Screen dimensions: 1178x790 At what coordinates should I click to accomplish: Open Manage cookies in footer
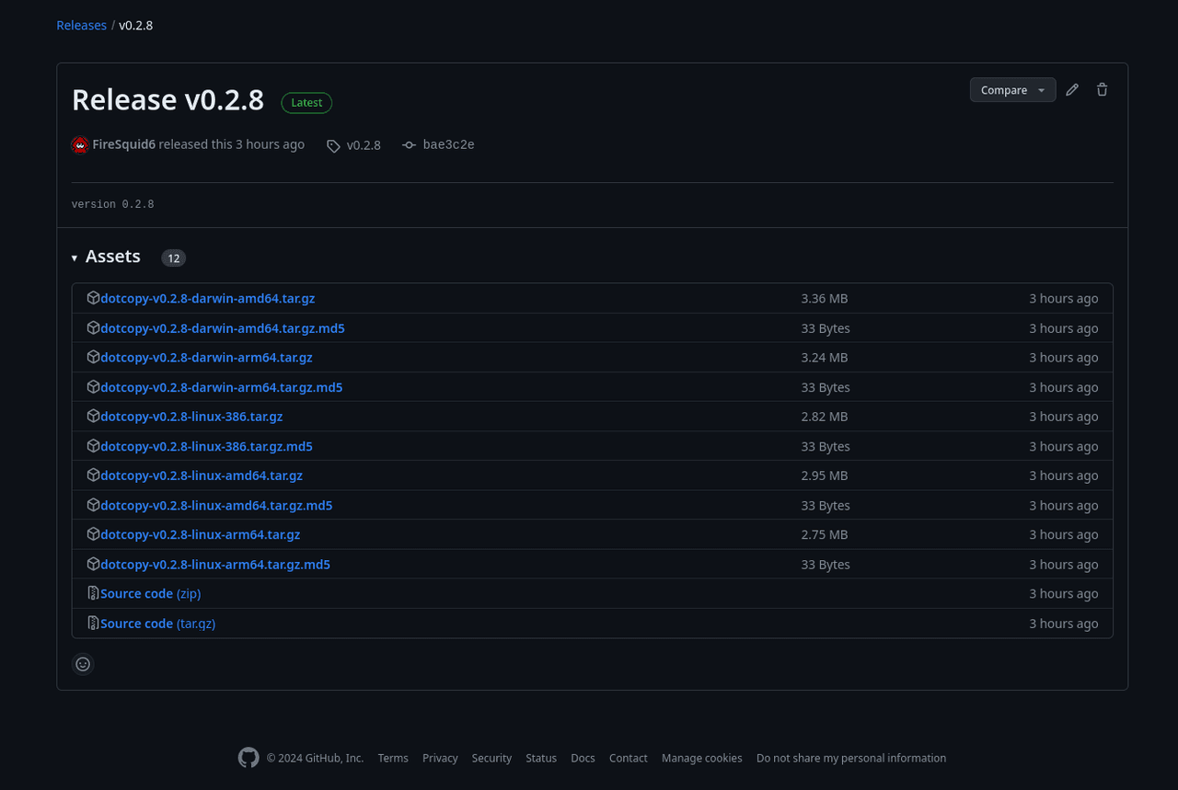(701, 758)
